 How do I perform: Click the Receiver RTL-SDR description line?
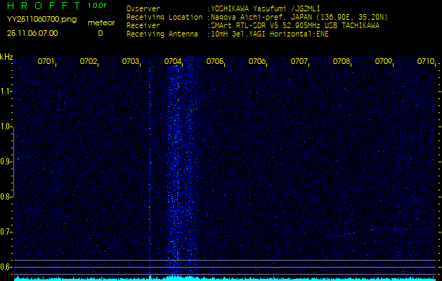[x=295, y=25]
